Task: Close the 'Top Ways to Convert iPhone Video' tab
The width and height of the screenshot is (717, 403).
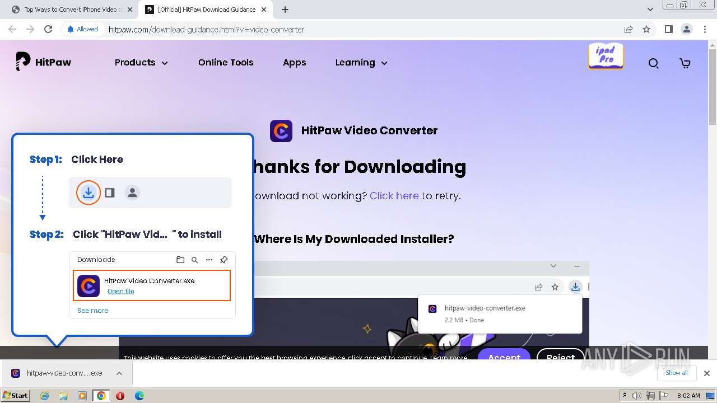Action: click(130, 10)
